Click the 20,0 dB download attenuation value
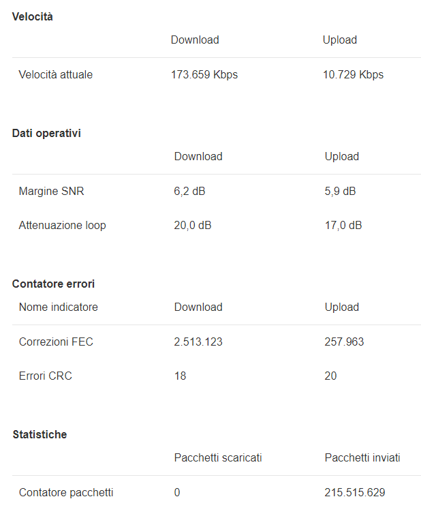The width and height of the screenshot is (421, 514). tap(193, 226)
